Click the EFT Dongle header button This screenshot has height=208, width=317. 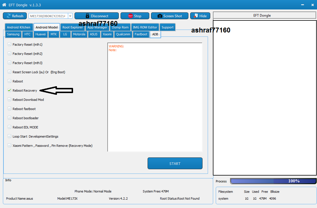tap(264, 15)
